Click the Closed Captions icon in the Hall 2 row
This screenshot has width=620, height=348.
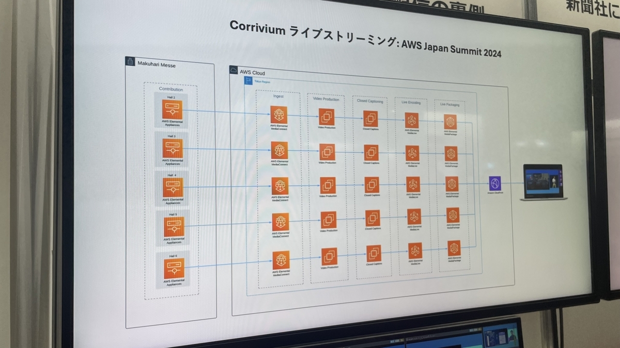pyautogui.click(x=370, y=119)
